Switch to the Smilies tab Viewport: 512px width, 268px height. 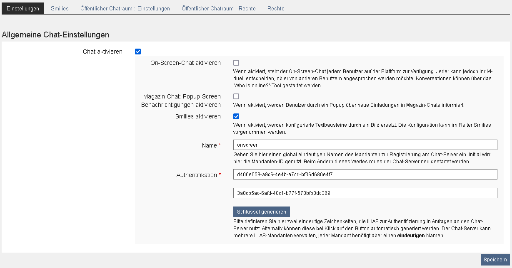point(60,8)
